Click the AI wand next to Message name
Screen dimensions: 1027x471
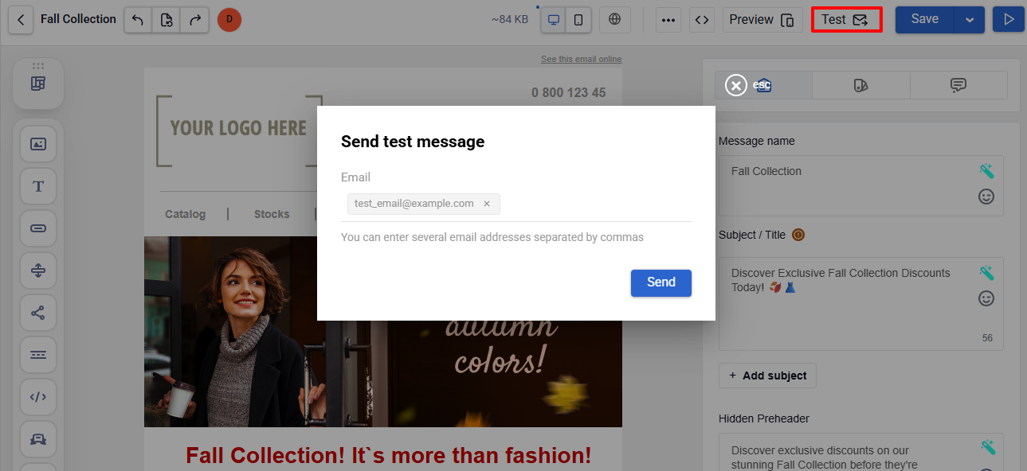point(986,171)
